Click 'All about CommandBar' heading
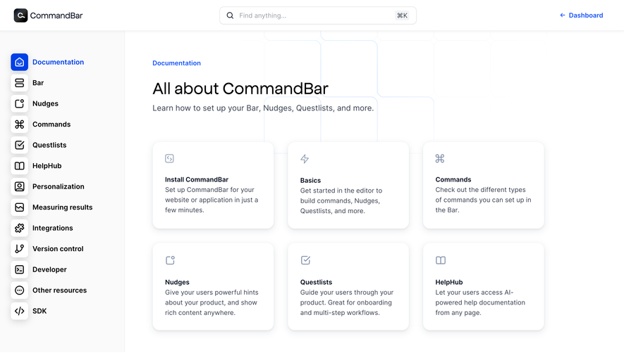 pos(240,88)
